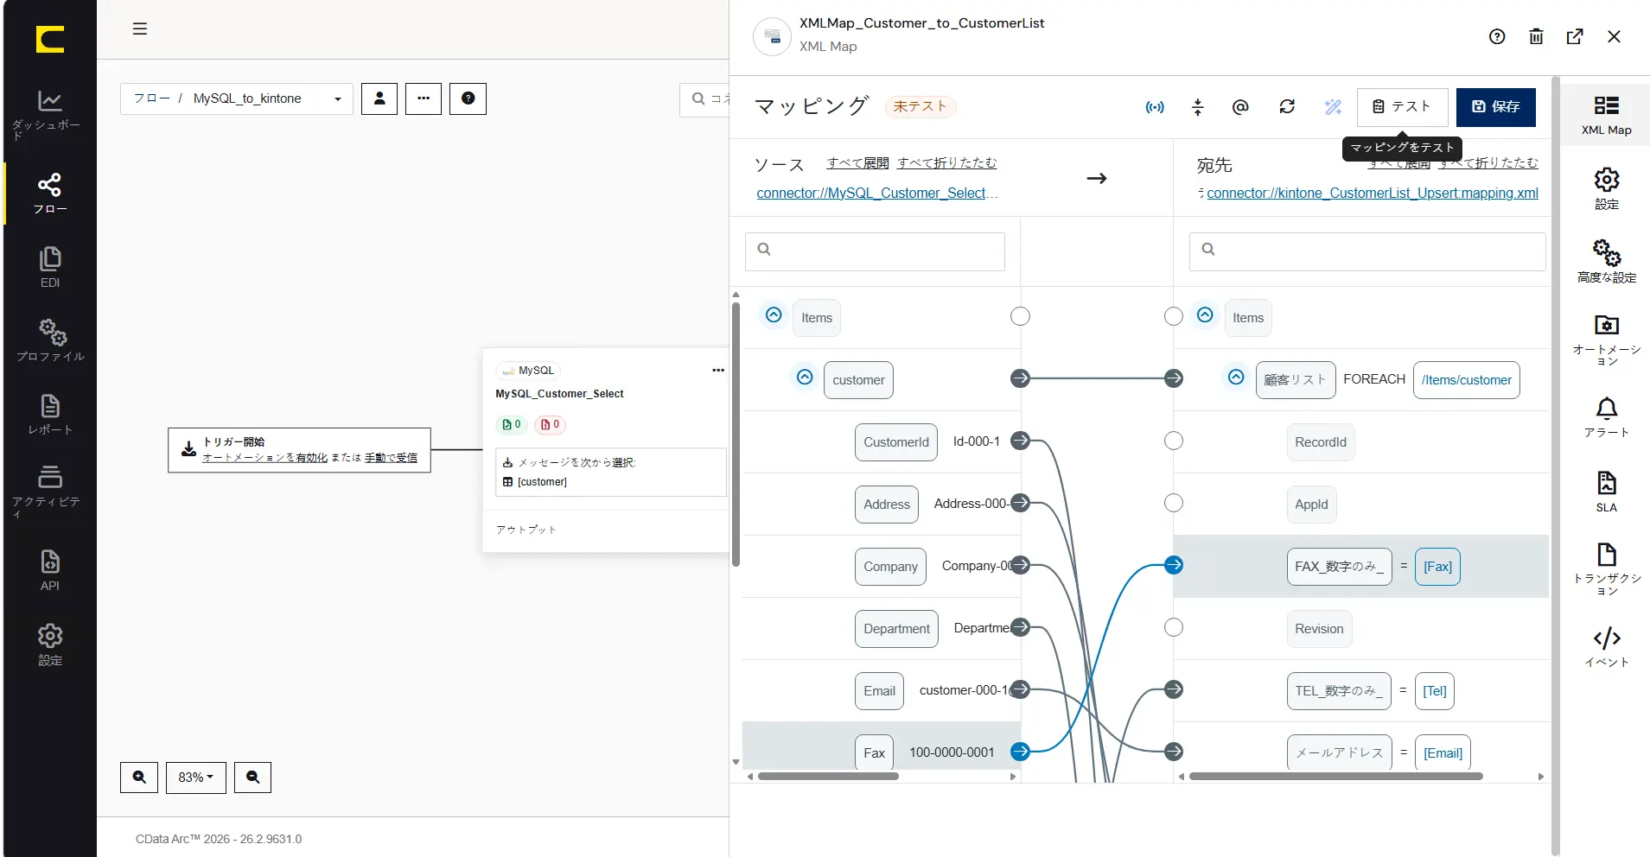Open connector in a new window
Image resolution: width=1650 pixels, height=857 pixels.
(1575, 36)
